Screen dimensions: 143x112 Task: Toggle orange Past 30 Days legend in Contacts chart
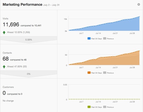pyautogui.click(x=95, y=73)
